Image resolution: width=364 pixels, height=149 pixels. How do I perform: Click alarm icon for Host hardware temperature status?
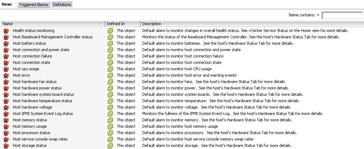[6, 101]
